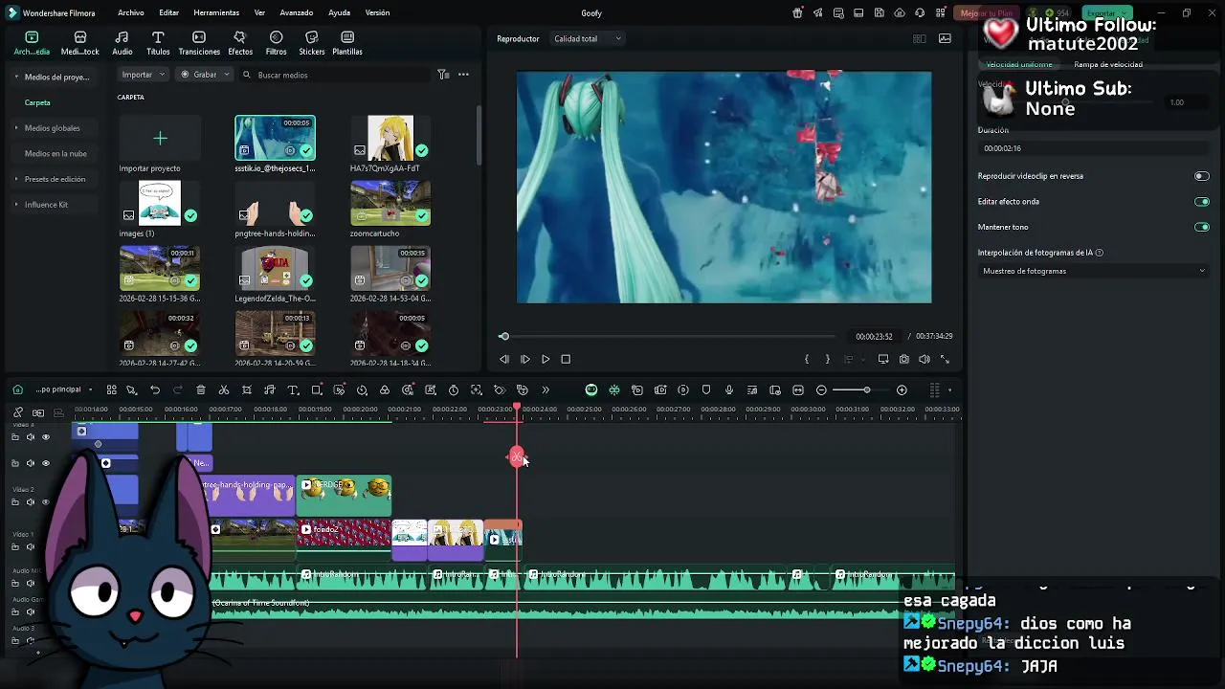Screen dimensions: 1225x689
Task: Click the microphone voiceover icon in timeline toolbar
Action: [729, 389]
